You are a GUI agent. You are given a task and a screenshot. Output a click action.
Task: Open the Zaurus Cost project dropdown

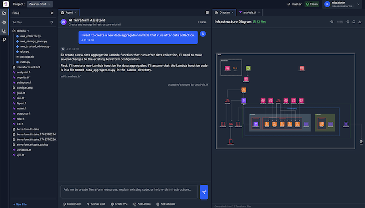[x=40, y=4]
